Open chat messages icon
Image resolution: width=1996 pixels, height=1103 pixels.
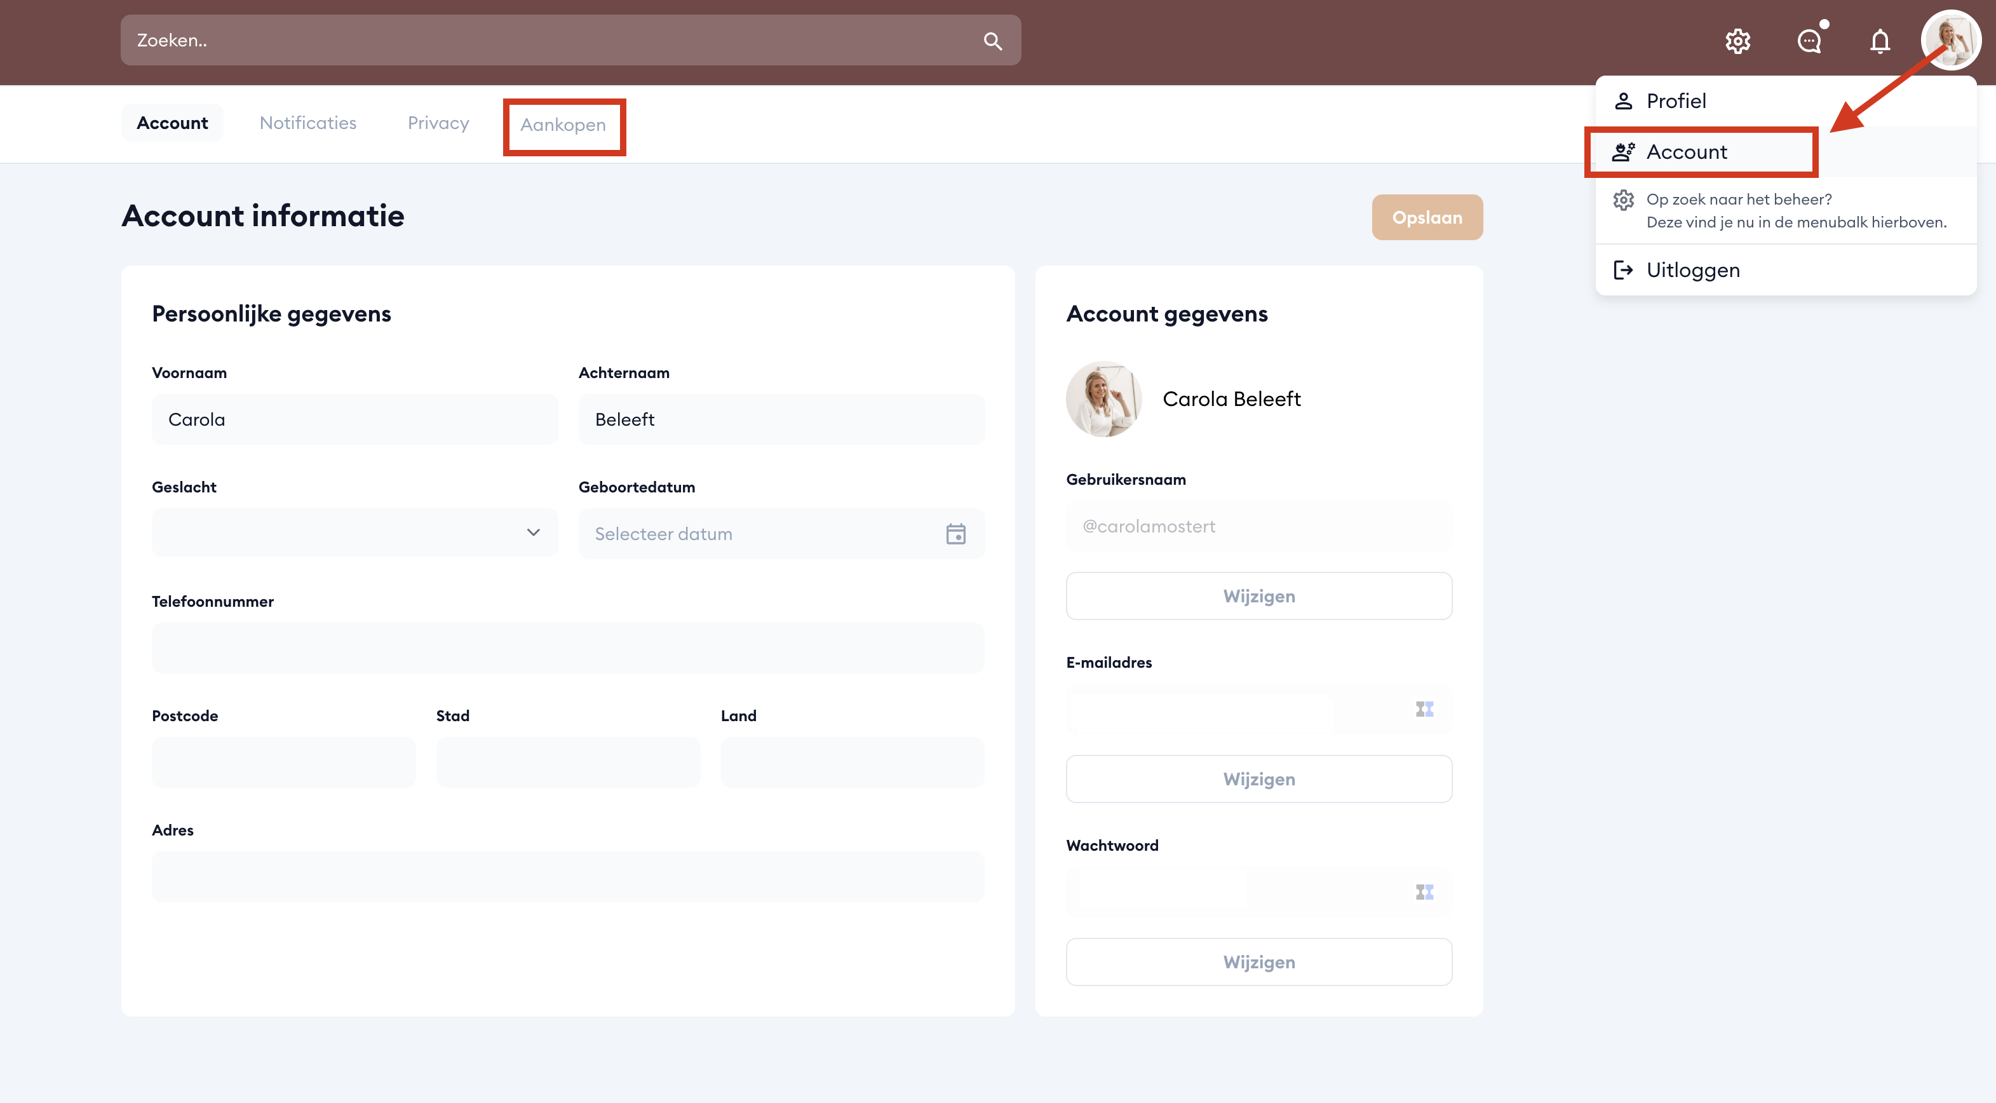point(1809,41)
